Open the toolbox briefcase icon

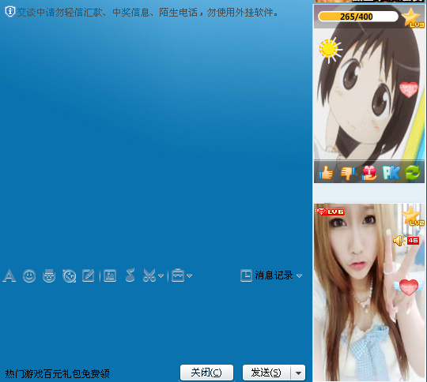click(178, 275)
